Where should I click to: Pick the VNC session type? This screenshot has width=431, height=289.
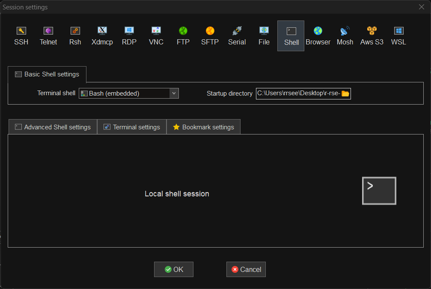156,35
